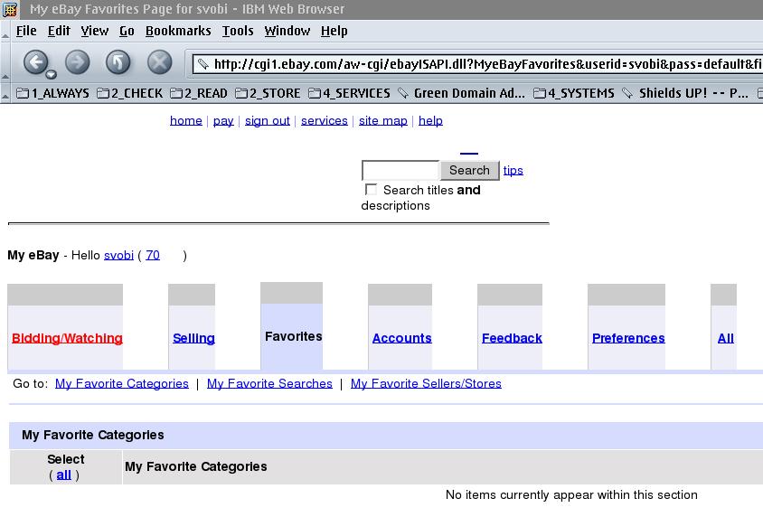Click the Stop loading icon
The width and height of the screenshot is (763, 517).
pyautogui.click(x=159, y=62)
